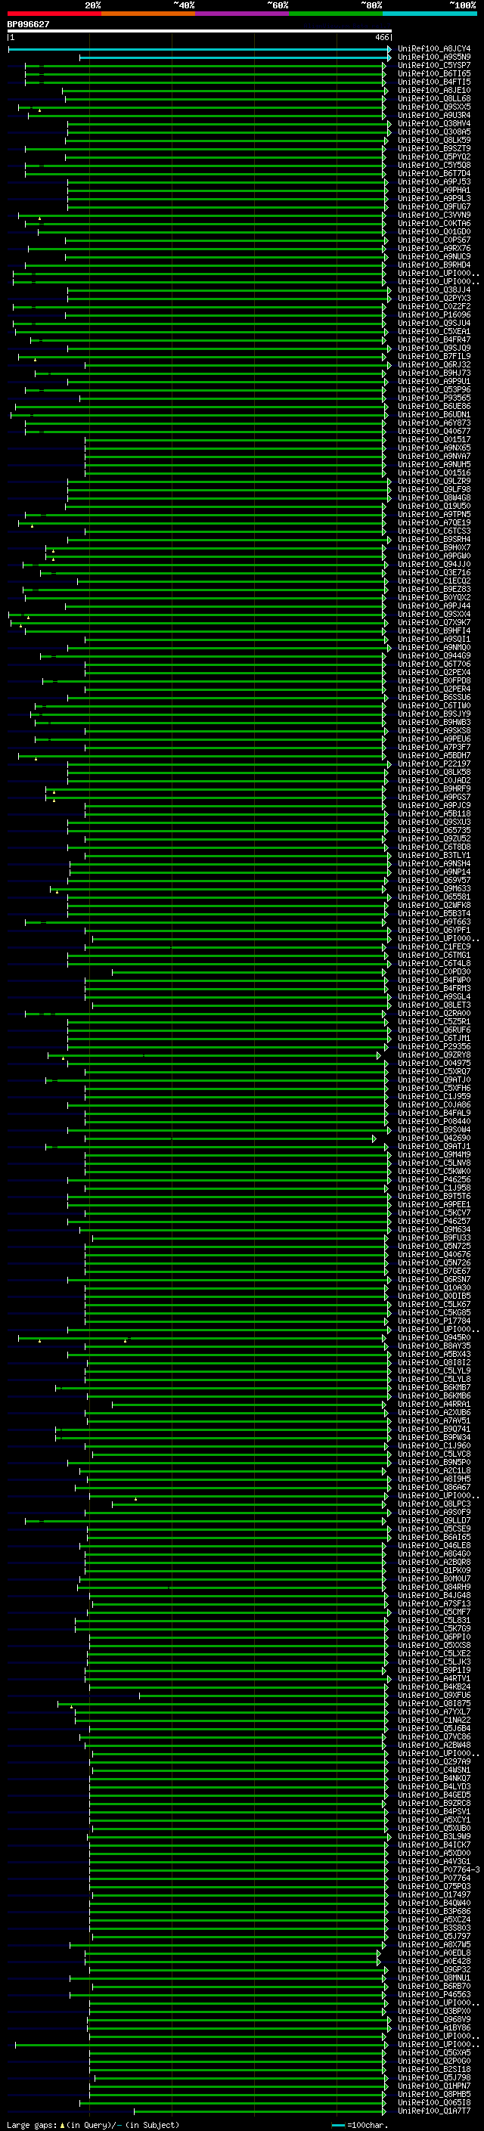Pick the UniRef100_A9PHA1 entry
484x2131 pixels.
(x=433, y=190)
